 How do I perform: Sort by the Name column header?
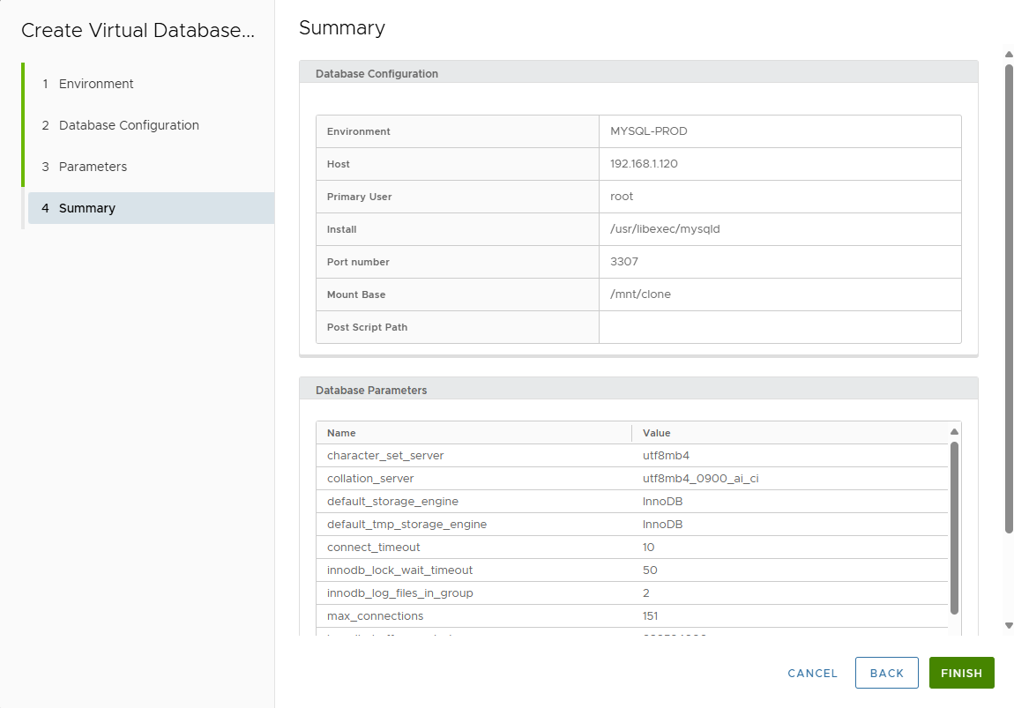click(341, 433)
